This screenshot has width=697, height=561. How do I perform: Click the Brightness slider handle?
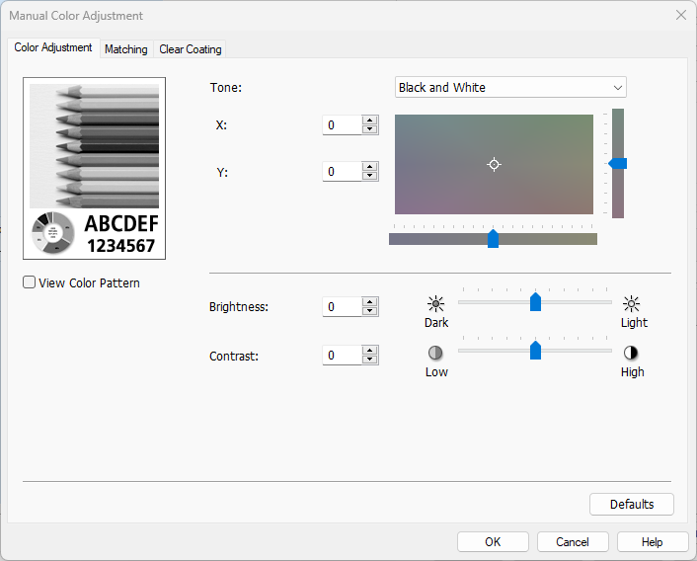point(535,302)
